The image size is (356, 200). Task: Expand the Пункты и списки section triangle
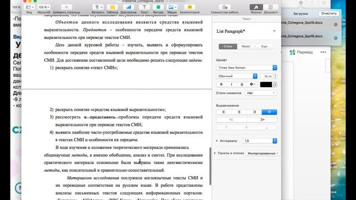pyautogui.click(x=215, y=153)
